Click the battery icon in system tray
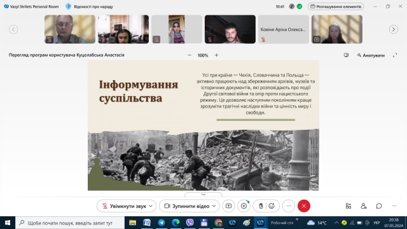The height and width of the screenshot is (229, 407). pyautogui.click(x=359, y=223)
